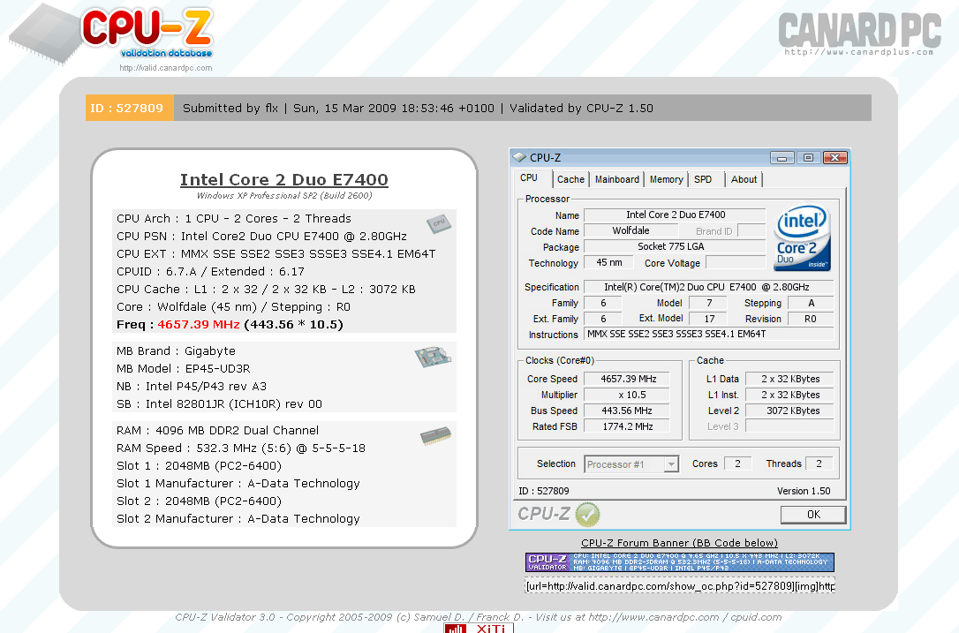Click the Intel Core 2 Duo badge
The width and height of the screenshot is (959, 633).
point(803,237)
